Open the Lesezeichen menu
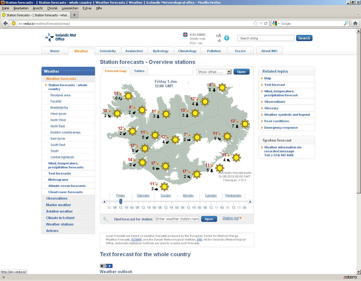 tap(70, 8)
